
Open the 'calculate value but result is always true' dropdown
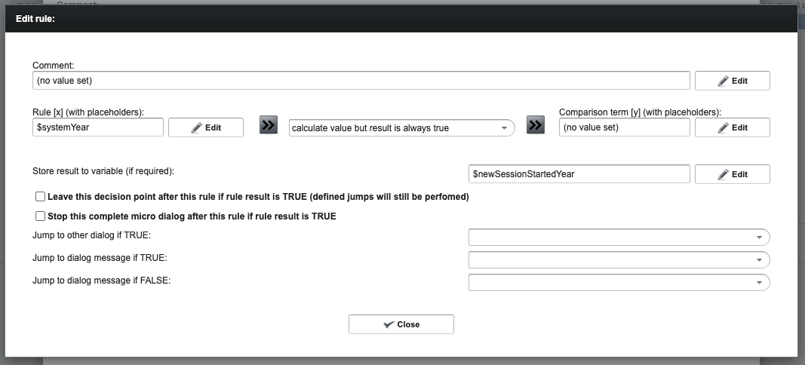401,128
